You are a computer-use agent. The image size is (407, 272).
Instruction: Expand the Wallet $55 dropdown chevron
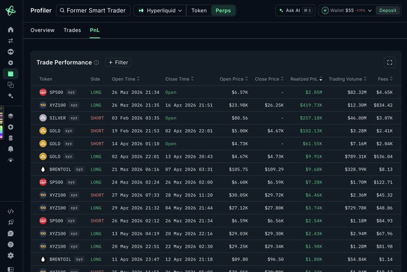(x=370, y=11)
